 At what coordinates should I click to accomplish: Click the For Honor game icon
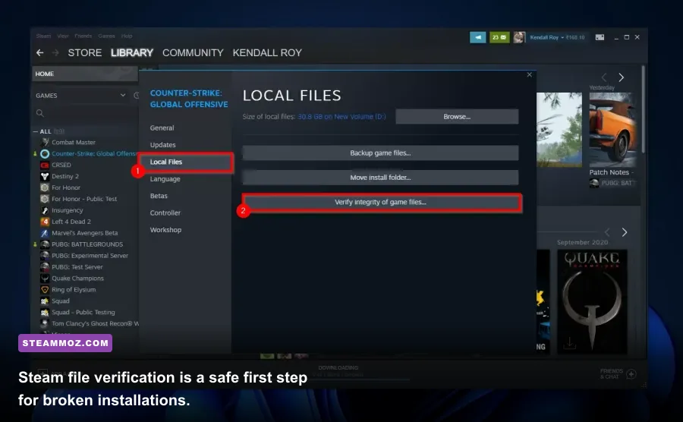45,187
